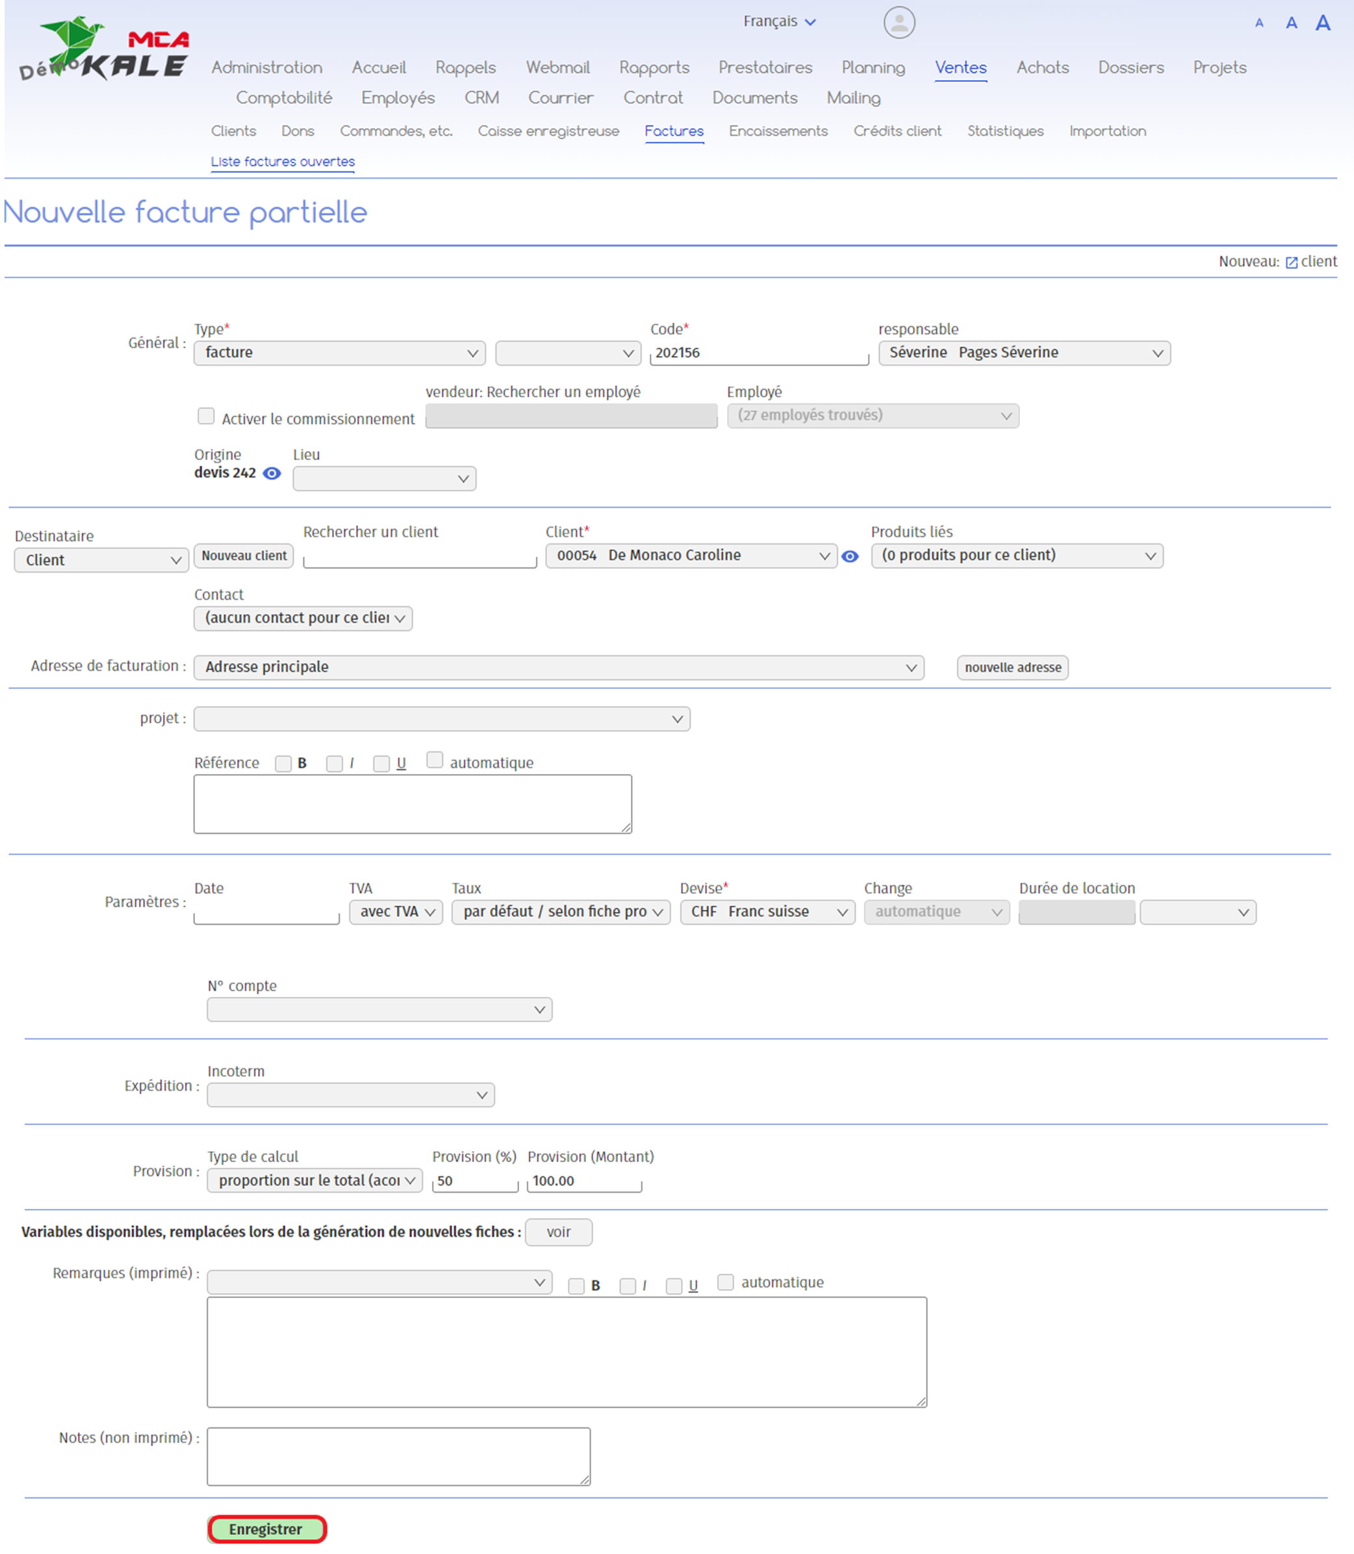Image resolution: width=1354 pixels, height=1554 pixels.
Task: Open the N° compte dropdown
Action: tap(380, 1010)
